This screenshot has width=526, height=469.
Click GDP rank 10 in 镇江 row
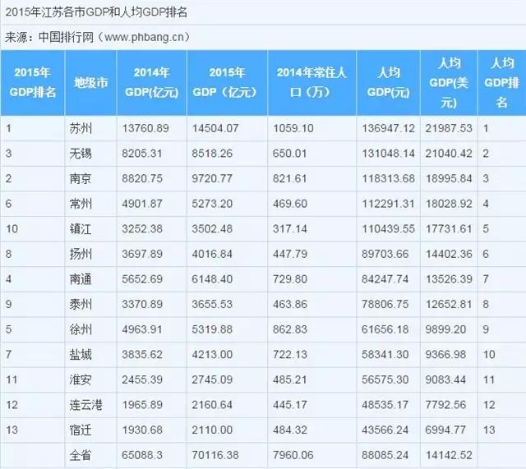coord(12,228)
